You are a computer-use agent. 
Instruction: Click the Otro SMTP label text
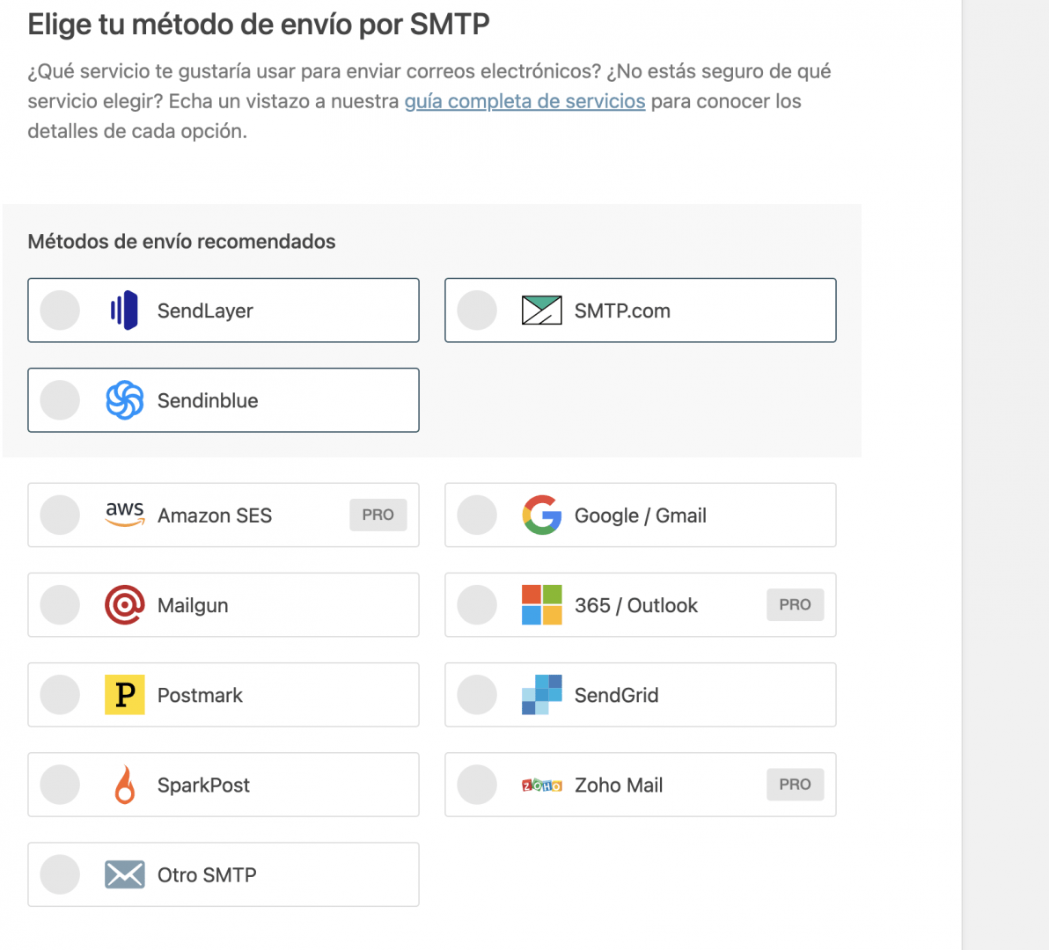coord(207,875)
